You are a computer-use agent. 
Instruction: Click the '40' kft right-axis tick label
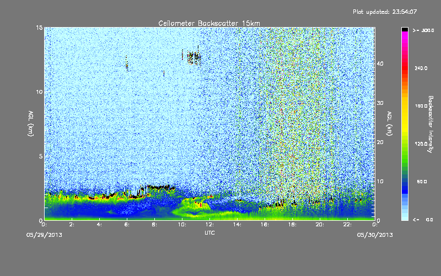pos(380,63)
